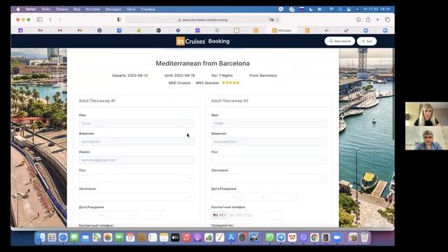Viewport: 448px width, 252px height.
Task: Open country code selector +1 for Passenger #2
Action: tap(219, 215)
